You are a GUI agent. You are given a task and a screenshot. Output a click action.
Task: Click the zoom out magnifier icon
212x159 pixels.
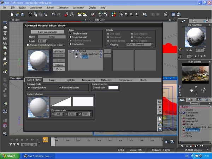pyautogui.click(x=137, y=14)
